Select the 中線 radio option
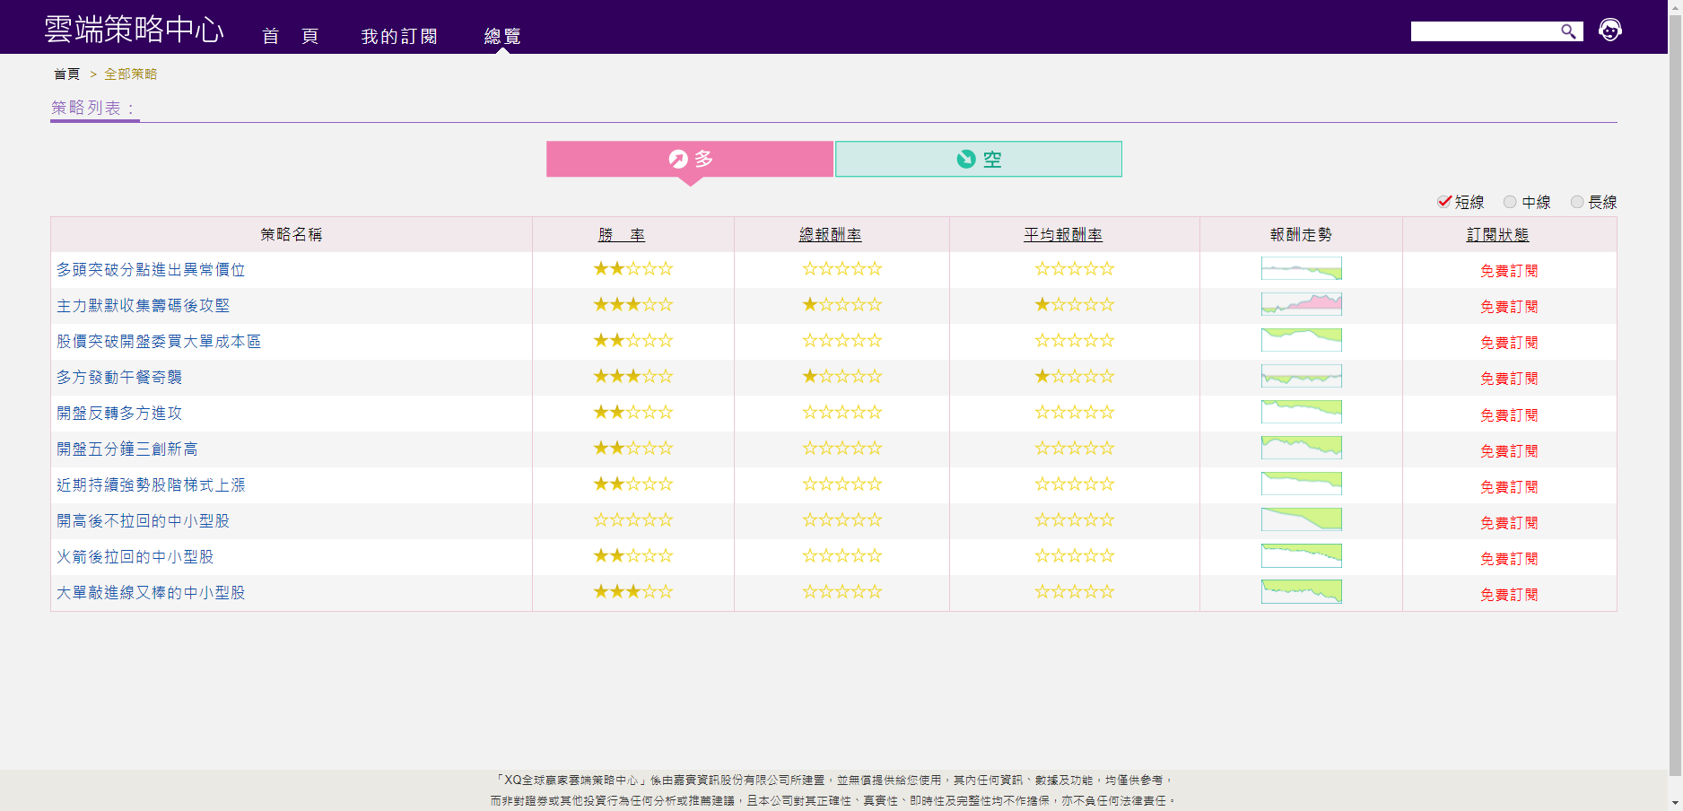Viewport: 1683px width, 811px height. tap(1511, 202)
